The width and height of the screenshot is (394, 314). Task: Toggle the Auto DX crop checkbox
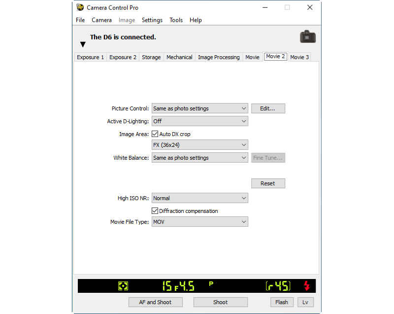[x=155, y=134]
